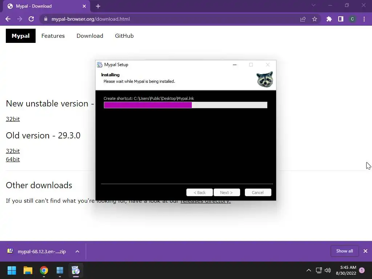
Task: Click the network status tray icon
Action: click(x=319, y=270)
